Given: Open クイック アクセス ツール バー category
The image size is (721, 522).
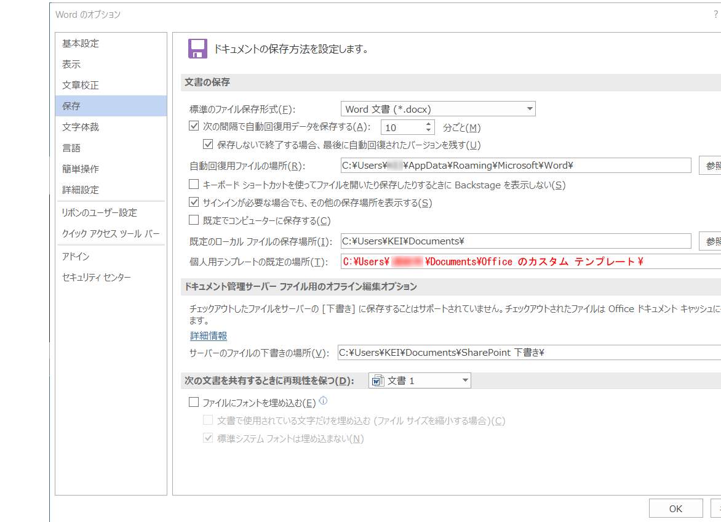Looking at the screenshot, I should click(111, 234).
